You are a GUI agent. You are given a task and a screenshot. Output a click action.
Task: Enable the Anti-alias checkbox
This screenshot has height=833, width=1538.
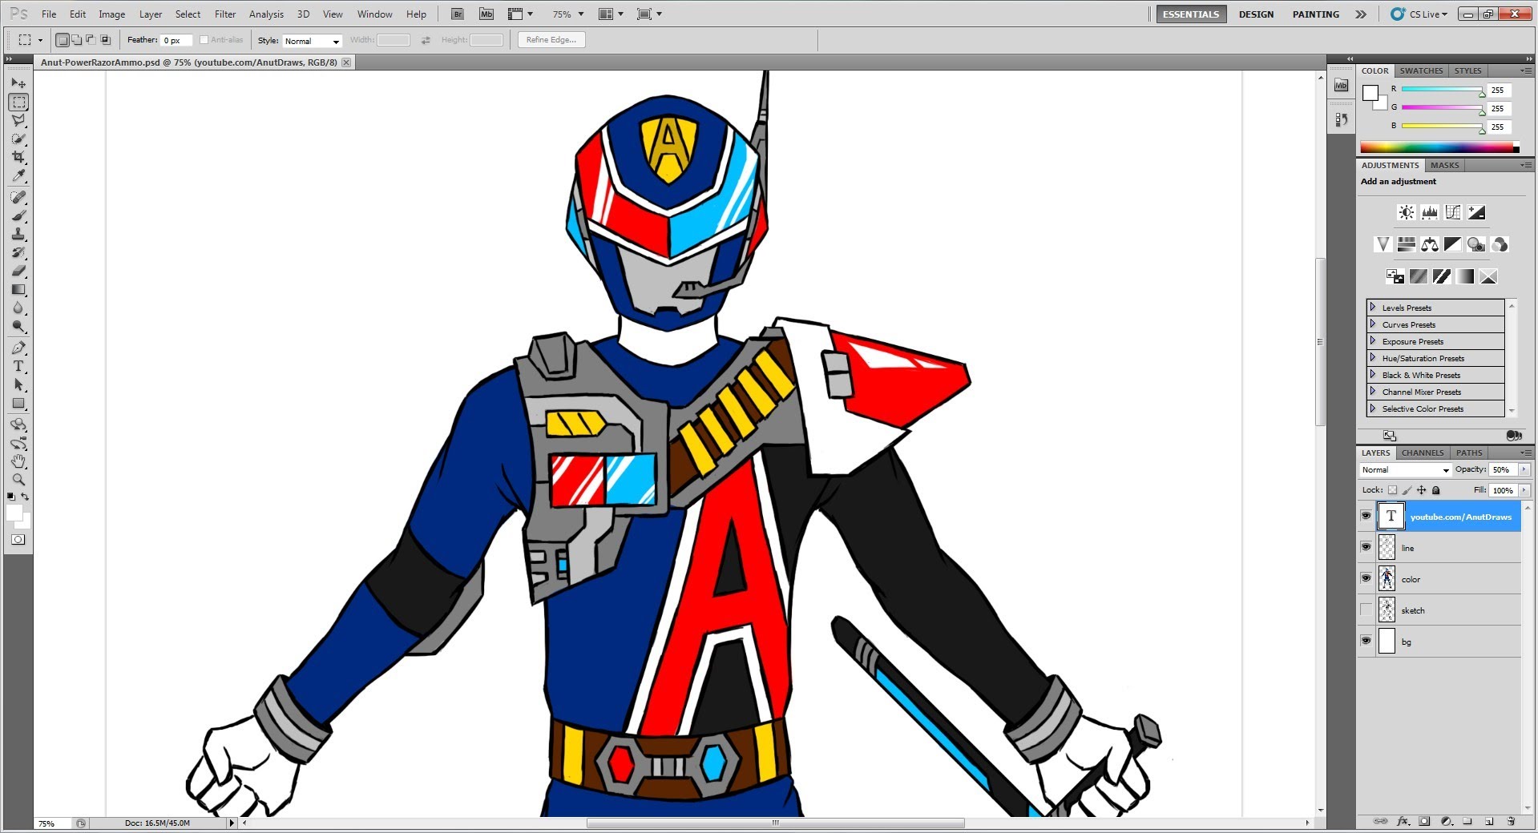click(x=204, y=39)
